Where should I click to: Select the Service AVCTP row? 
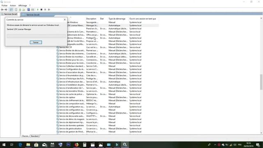tap(107, 47)
